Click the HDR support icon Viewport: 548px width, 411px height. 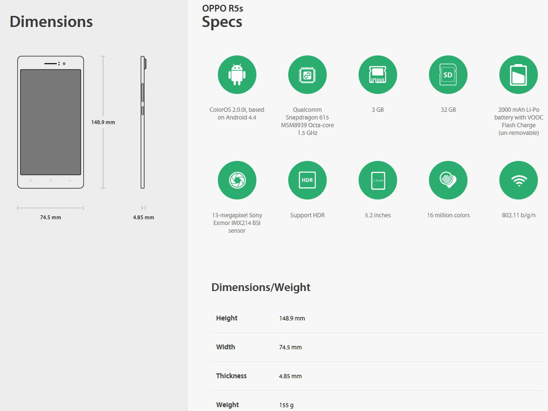pyautogui.click(x=307, y=180)
